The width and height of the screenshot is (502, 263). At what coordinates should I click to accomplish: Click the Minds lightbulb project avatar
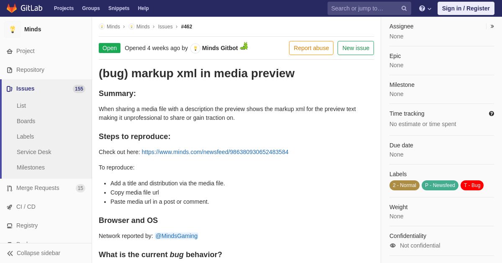[13, 29]
